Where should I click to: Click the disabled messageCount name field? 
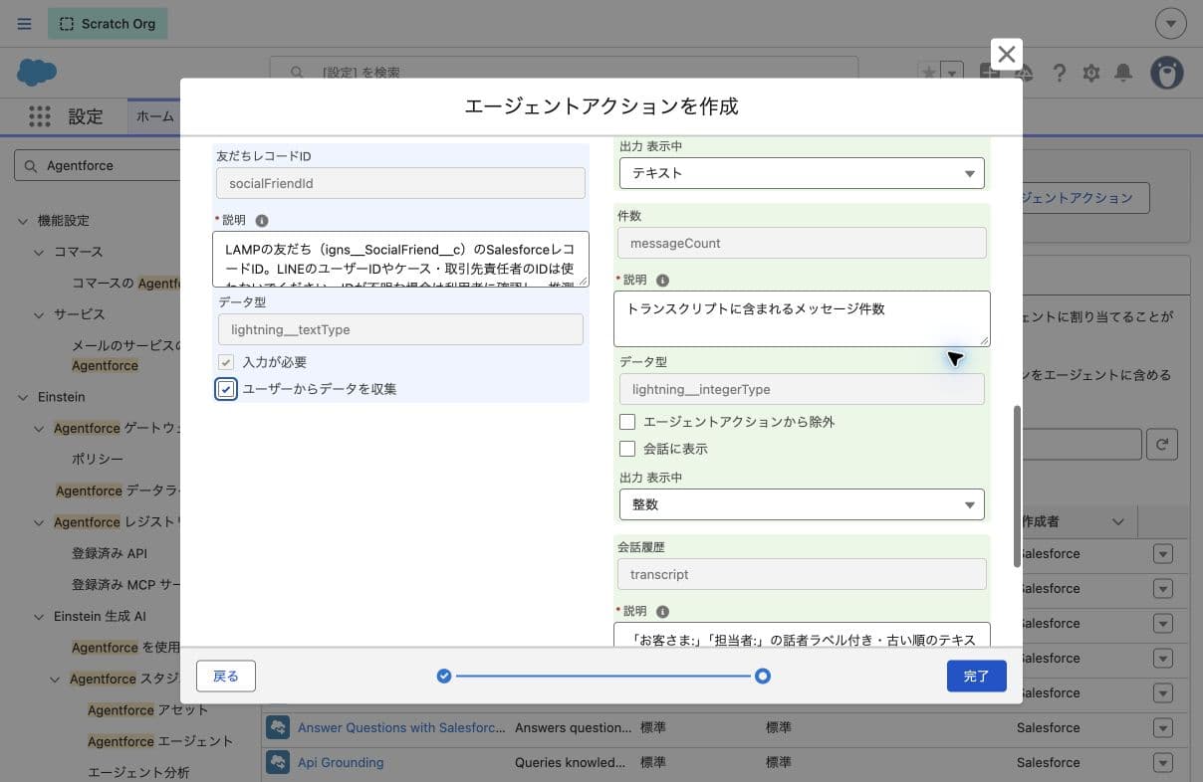[x=802, y=243]
